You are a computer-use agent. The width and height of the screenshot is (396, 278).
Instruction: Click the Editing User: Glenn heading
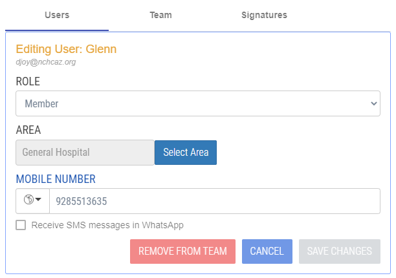click(x=66, y=49)
